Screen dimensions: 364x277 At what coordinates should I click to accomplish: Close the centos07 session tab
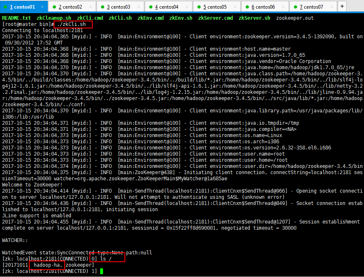pos(332,7)
